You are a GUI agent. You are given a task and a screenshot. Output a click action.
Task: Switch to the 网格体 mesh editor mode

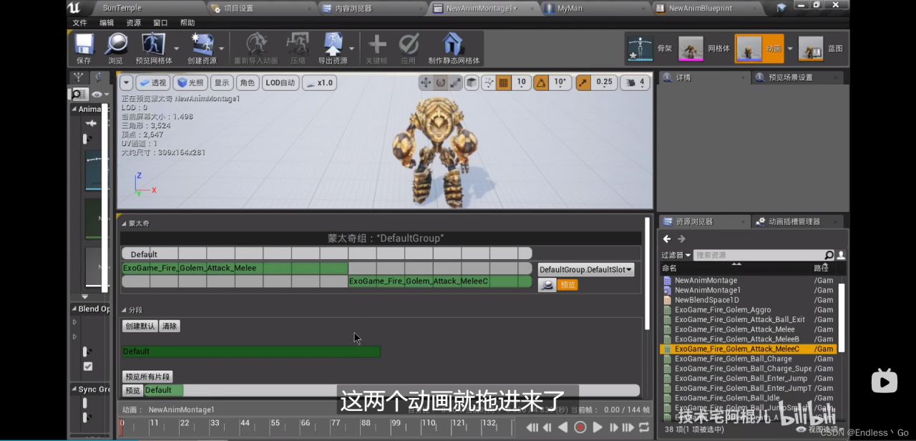pyautogui.click(x=691, y=49)
